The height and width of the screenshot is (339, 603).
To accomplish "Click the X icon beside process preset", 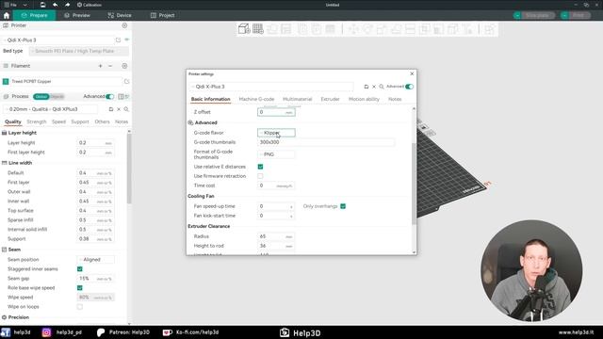I will point(119,109).
